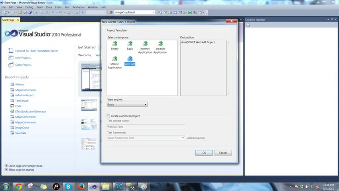Open the Edit menu

pyautogui.click(x=11, y=7)
